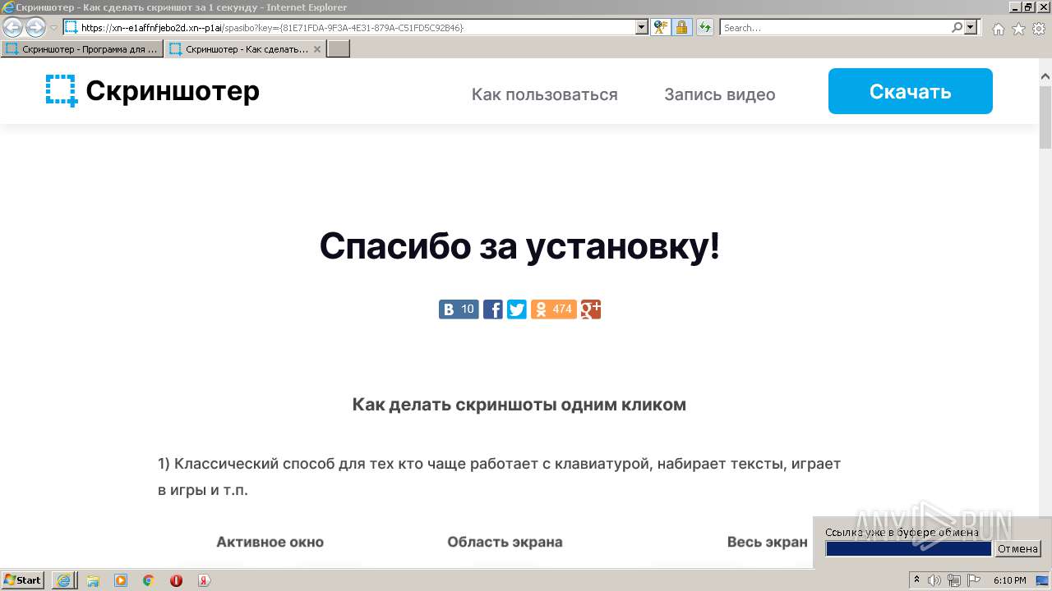Viewport: 1052px width, 591px height.
Task: Open the 'Запись видео' menu link
Action: click(x=719, y=94)
